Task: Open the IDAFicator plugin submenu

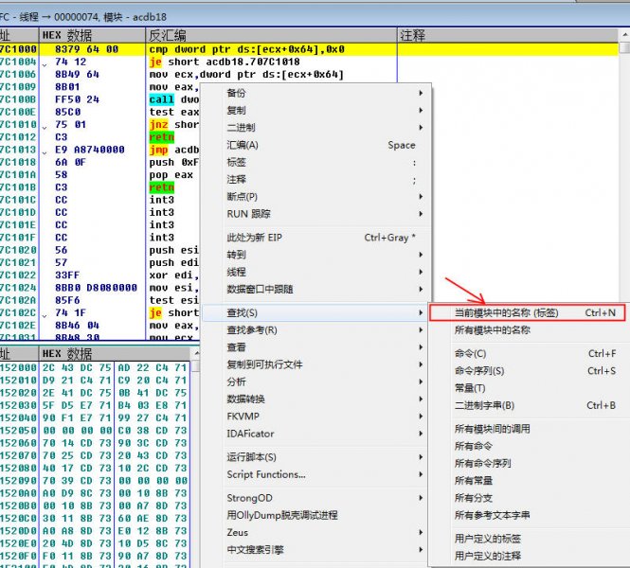Action: click(x=315, y=434)
